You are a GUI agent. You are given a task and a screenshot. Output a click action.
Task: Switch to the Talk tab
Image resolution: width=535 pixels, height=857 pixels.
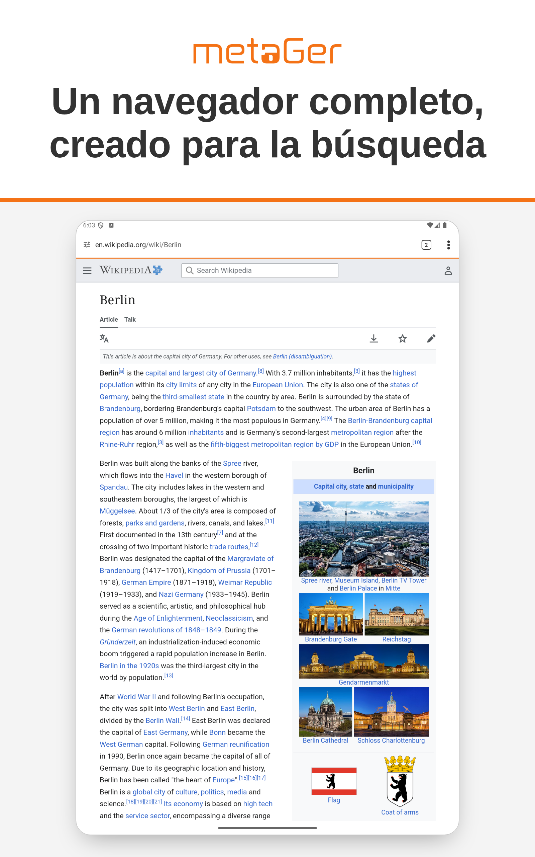pos(130,319)
